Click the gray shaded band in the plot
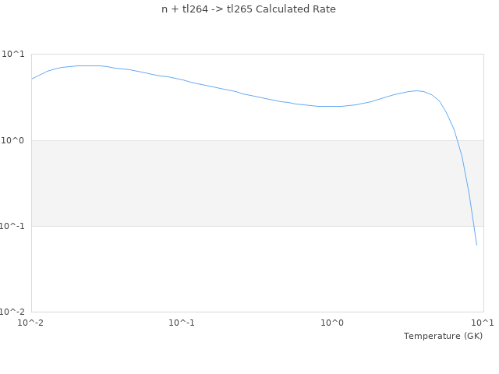The height and width of the screenshot is (374, 499). pyautogui.click(x=234, y=183)
